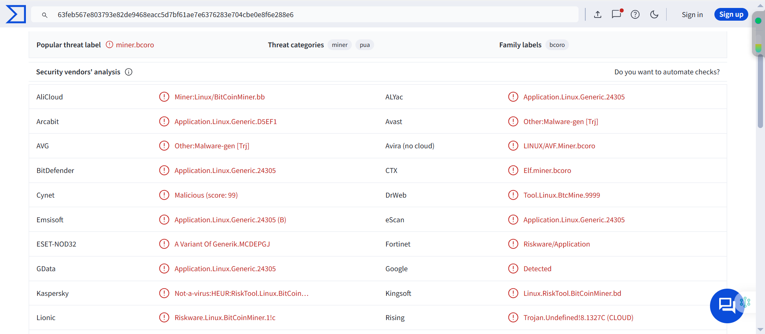
Task: Open 'Do you want to automate checks?' link
Action: pos(667,72)
